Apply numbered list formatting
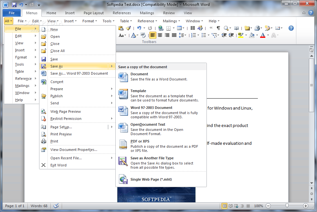Viewport: 317px width, 212px height. (194, 35)
